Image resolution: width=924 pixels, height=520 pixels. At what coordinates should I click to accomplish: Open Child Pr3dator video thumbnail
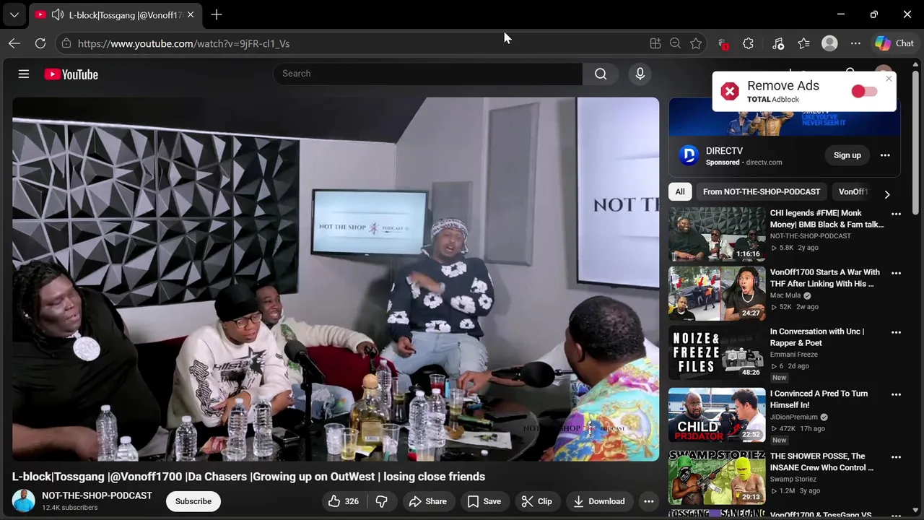717,415
